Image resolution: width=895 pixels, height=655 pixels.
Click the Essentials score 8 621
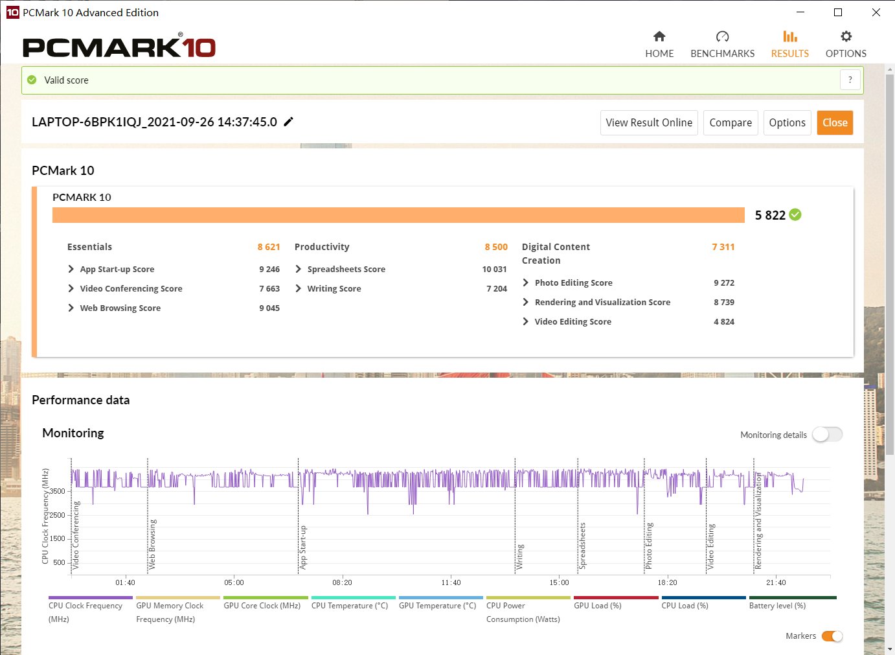[269, 247]
